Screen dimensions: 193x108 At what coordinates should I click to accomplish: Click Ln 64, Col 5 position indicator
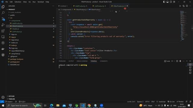tap(131, 102)
